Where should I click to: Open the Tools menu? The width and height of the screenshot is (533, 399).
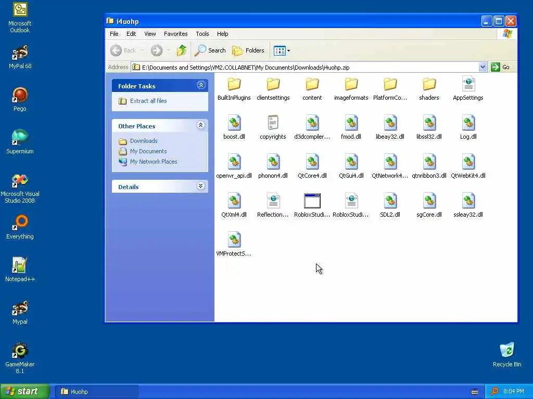[x=202, y=34]
